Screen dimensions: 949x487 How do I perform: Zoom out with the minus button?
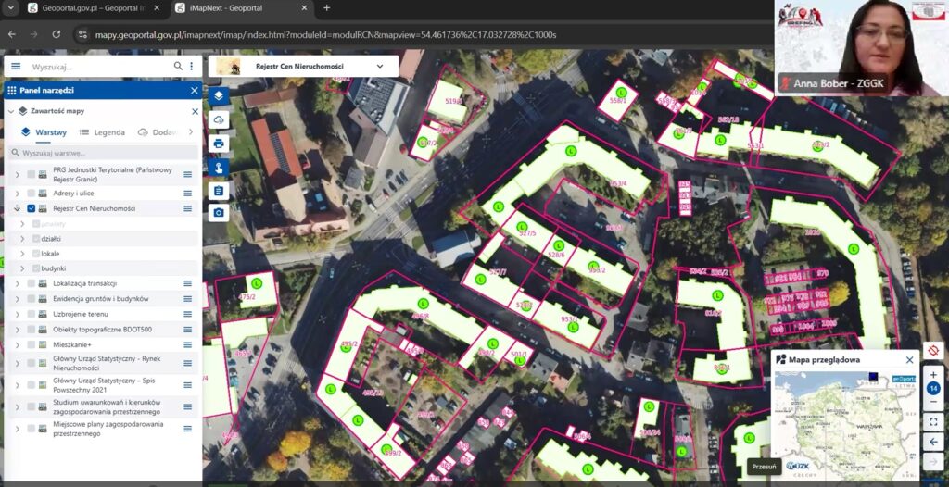(933, 402)
